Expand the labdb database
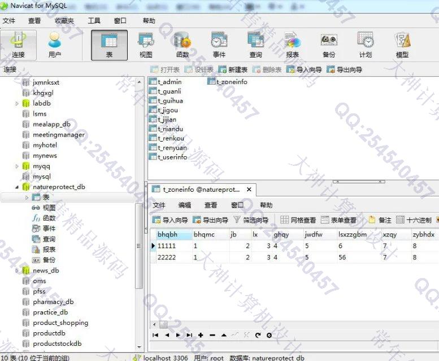Image resolution: width=439 pixels, height=361 pixels. [x=17, y=103]
